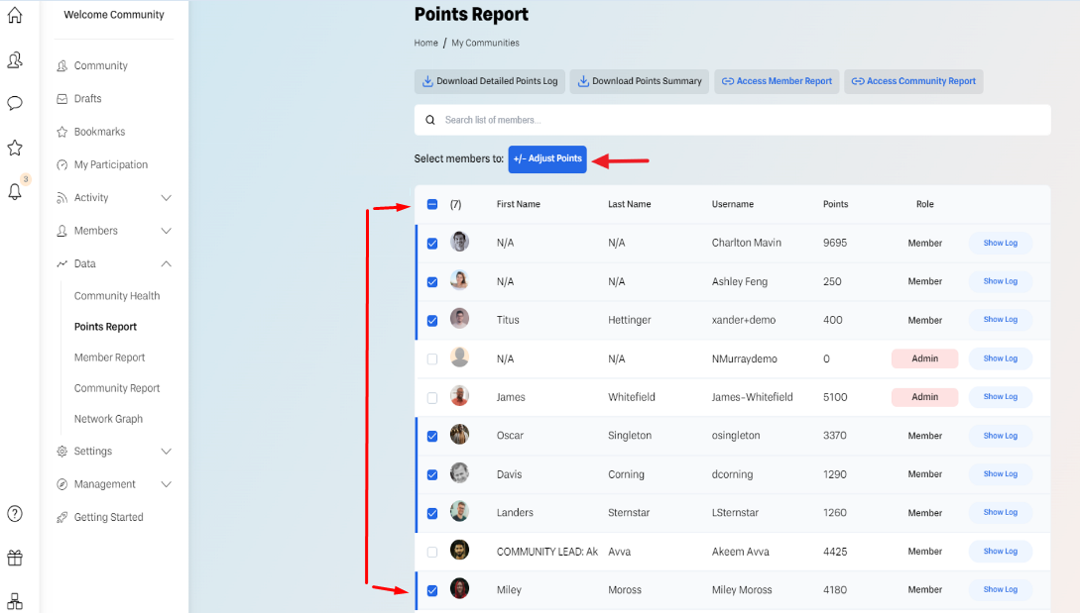Viewport: 1080px width, 614px height.
Task: Click Download Points Summary button
Action: pos(640,81)
